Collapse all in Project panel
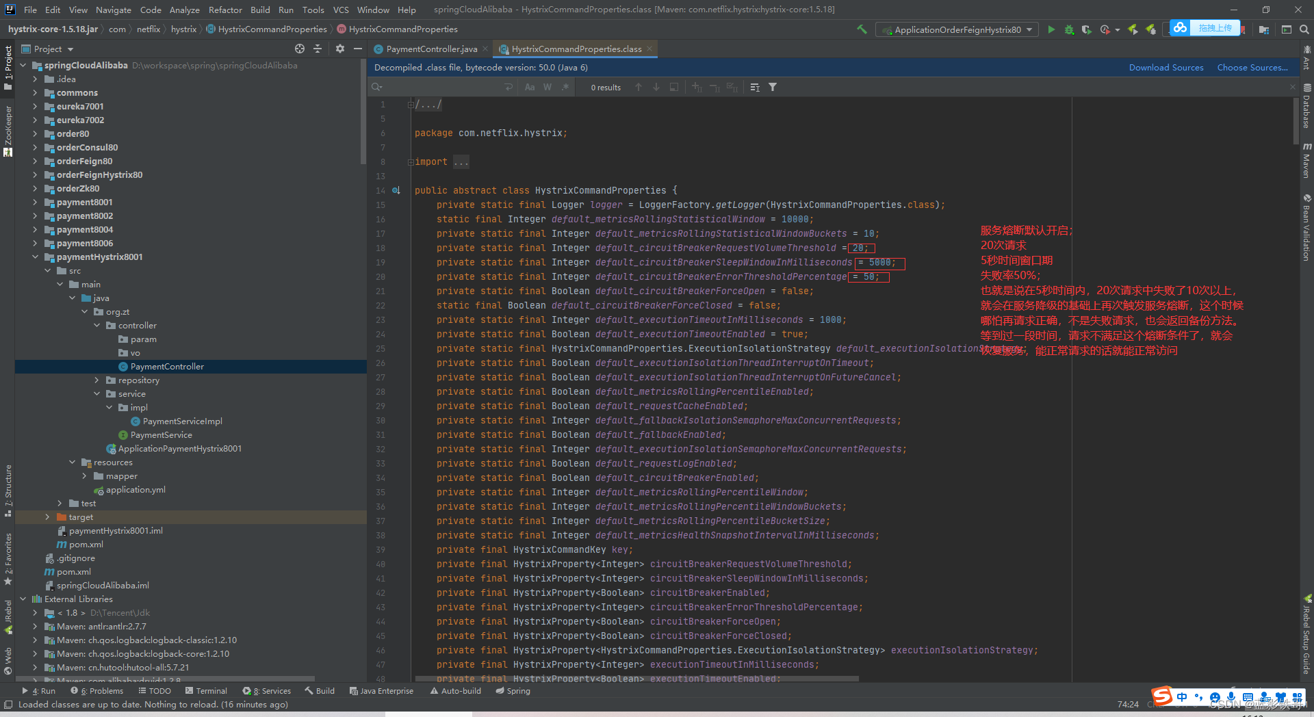This screenshot has height=717, width=1314. coord(318,49)
